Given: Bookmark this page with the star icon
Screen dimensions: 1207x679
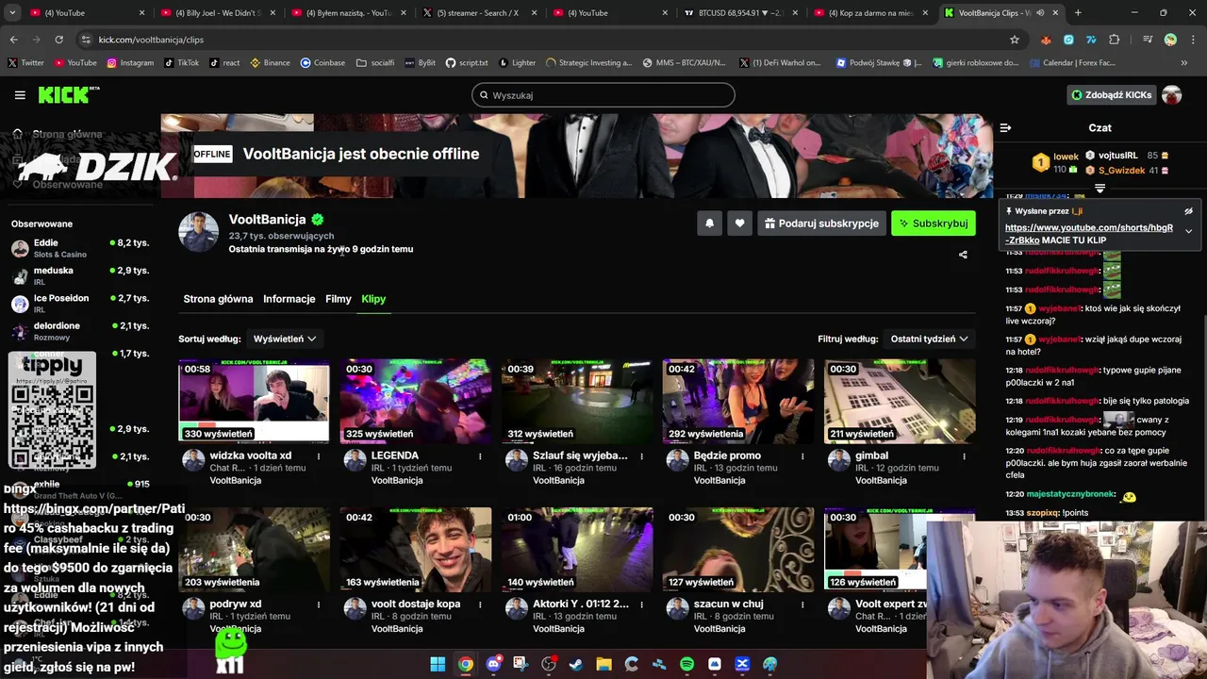Looking at the screenshot, I should coord(1015,40).
